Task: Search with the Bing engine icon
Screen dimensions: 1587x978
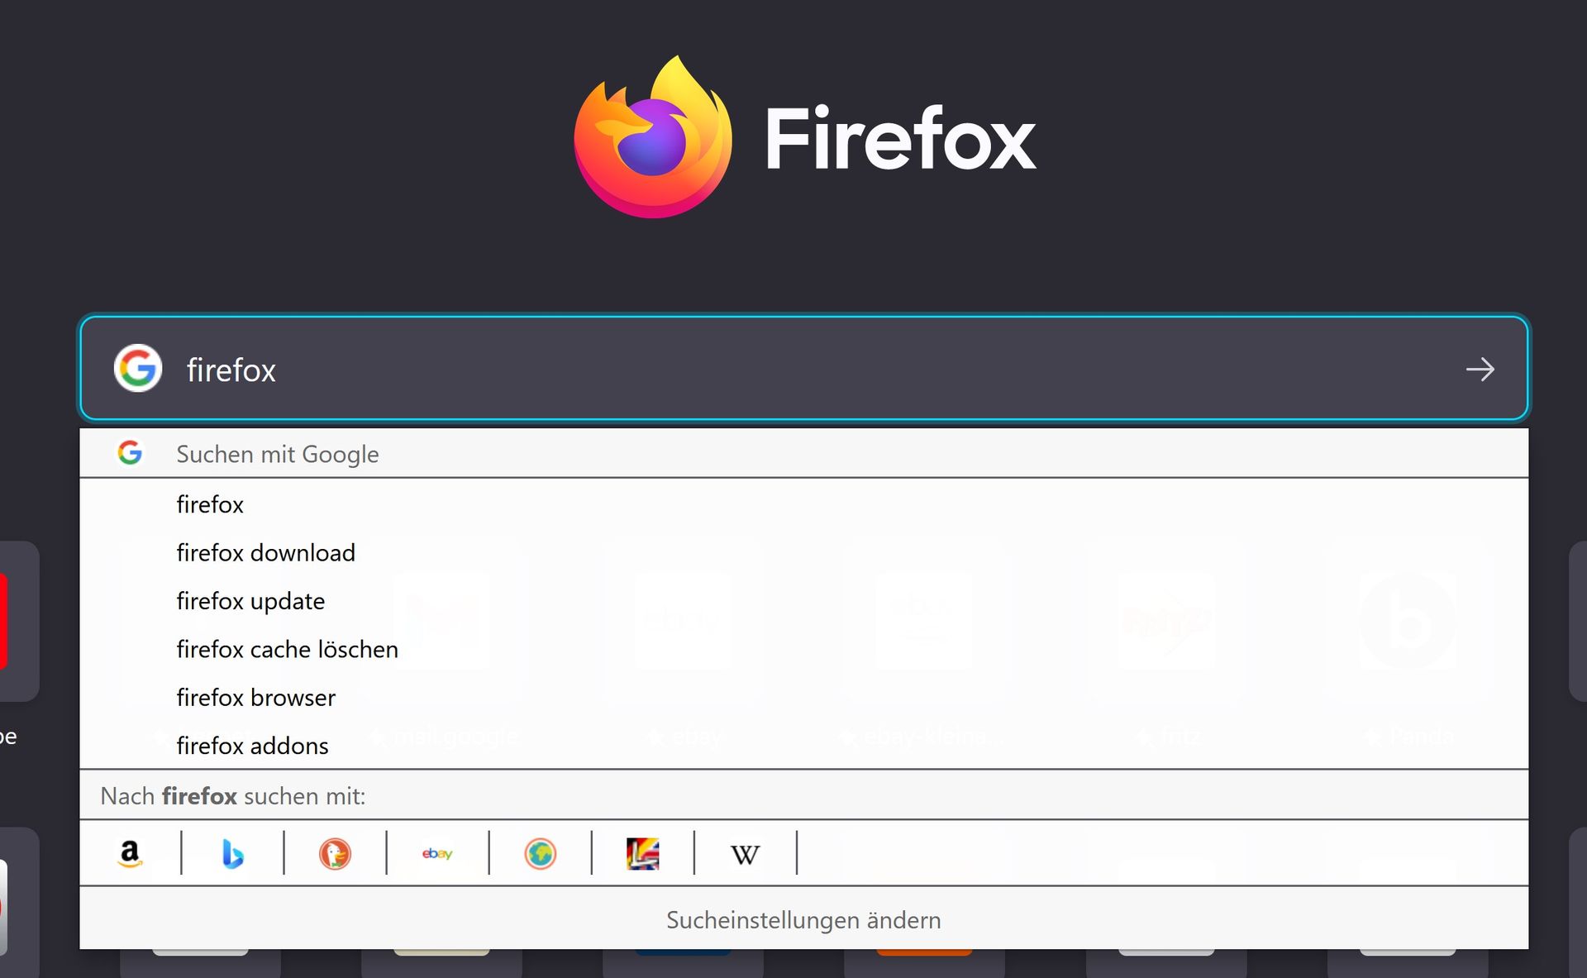Action: (x=232, y=853)
